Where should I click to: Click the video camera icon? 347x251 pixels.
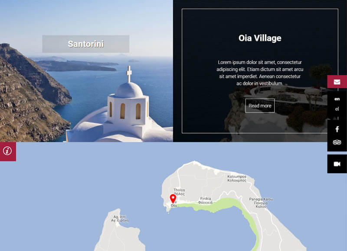[337, 164]
